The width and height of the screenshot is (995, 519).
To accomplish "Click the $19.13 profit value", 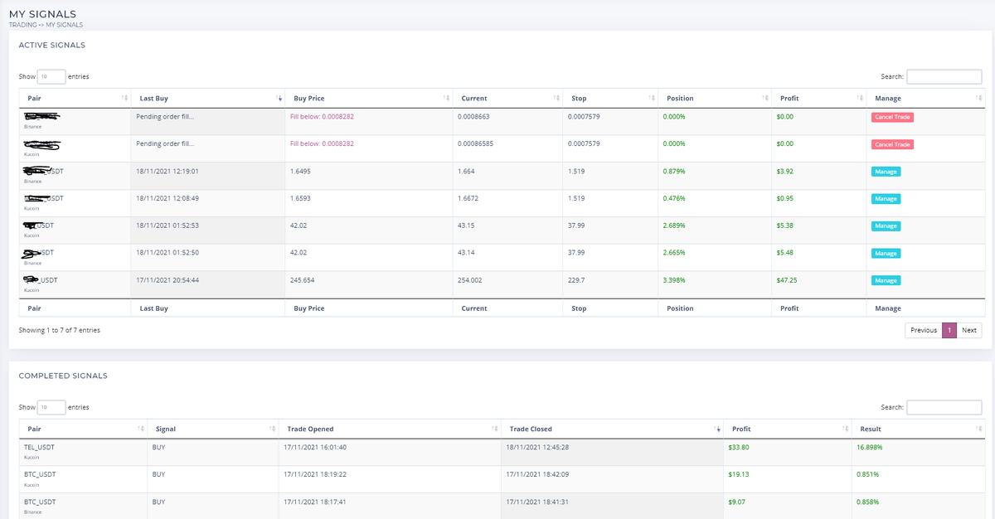I will (738, 474).
